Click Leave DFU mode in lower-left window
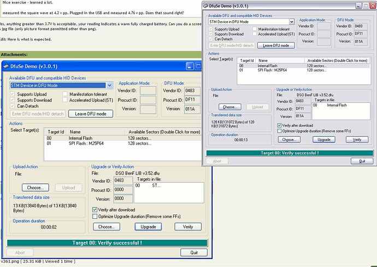 point(91,114)
